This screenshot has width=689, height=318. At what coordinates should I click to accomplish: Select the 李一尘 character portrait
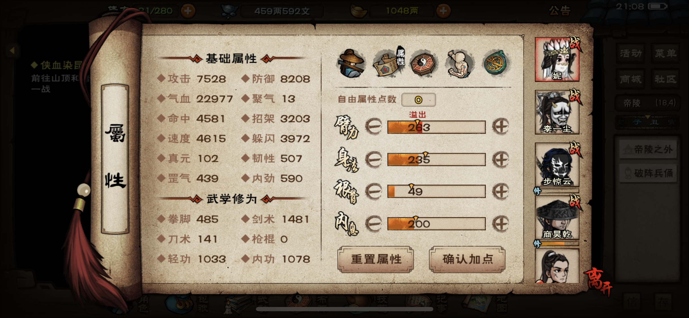(x=557, y=112)
